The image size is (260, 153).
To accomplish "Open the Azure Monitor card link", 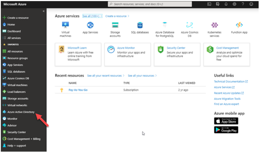I will [x=126, y=48].
